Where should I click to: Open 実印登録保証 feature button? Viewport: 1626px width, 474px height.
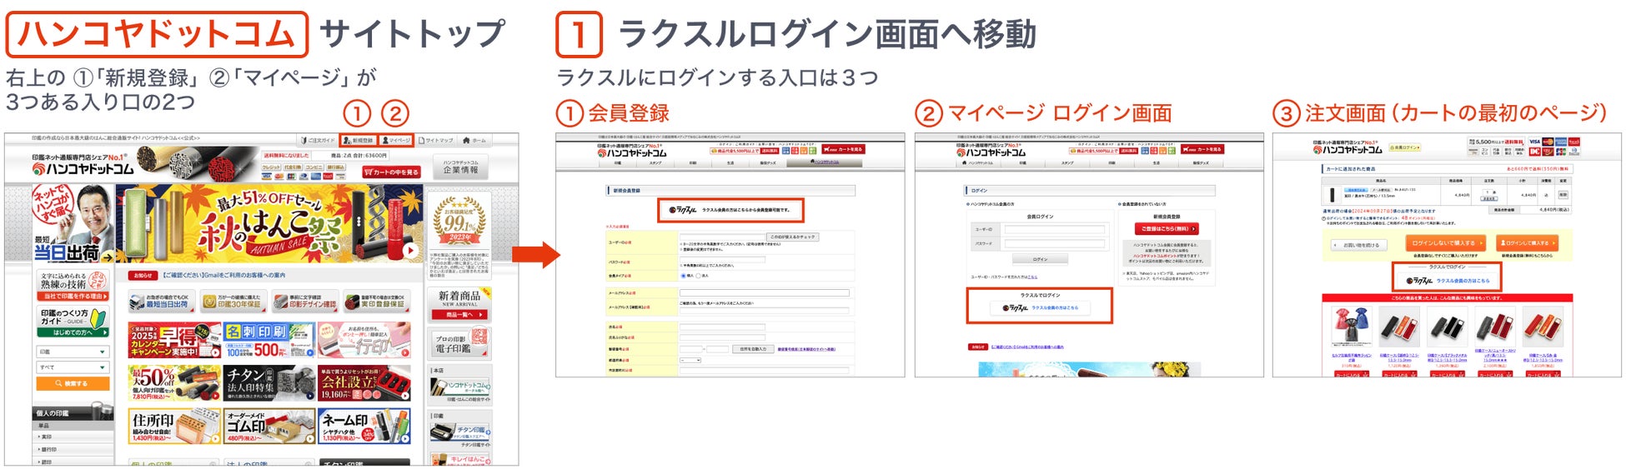[x=376, y=301]
